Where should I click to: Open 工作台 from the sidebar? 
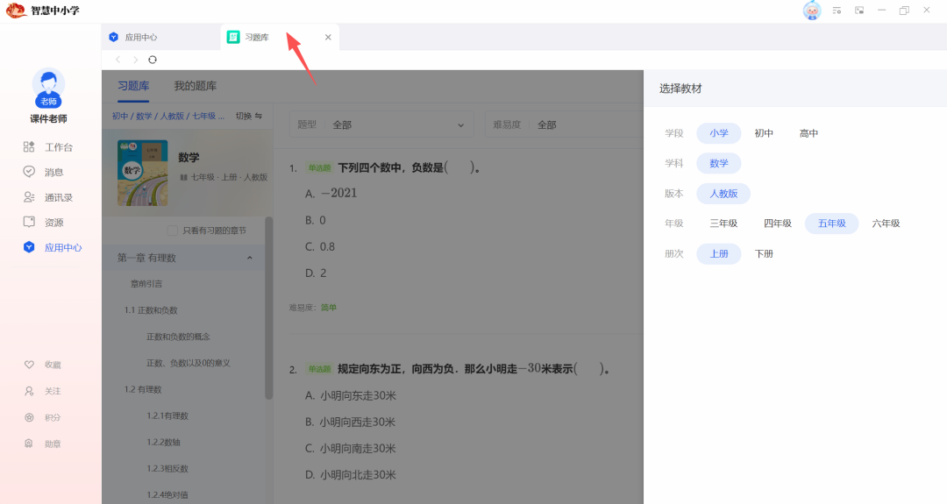(x=58, y=147)
